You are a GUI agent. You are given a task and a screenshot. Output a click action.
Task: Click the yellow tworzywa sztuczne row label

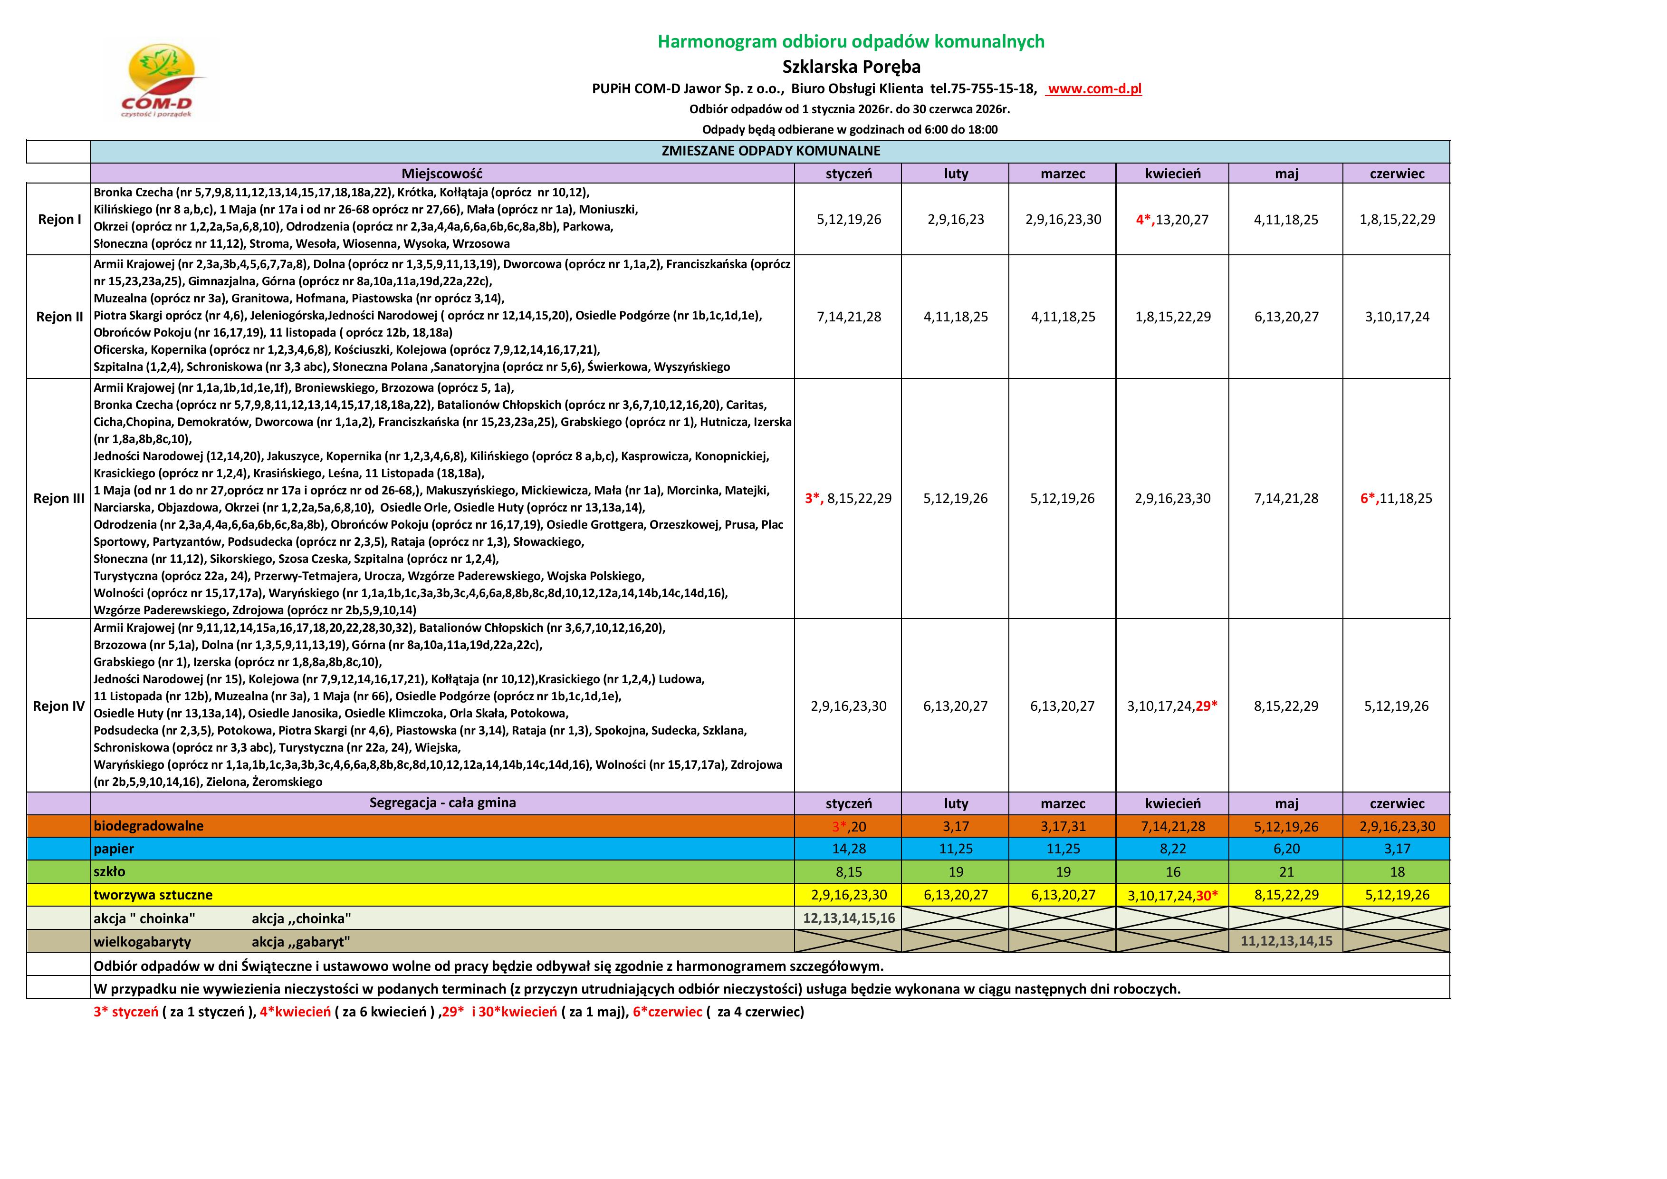click(x=153, y=895)
